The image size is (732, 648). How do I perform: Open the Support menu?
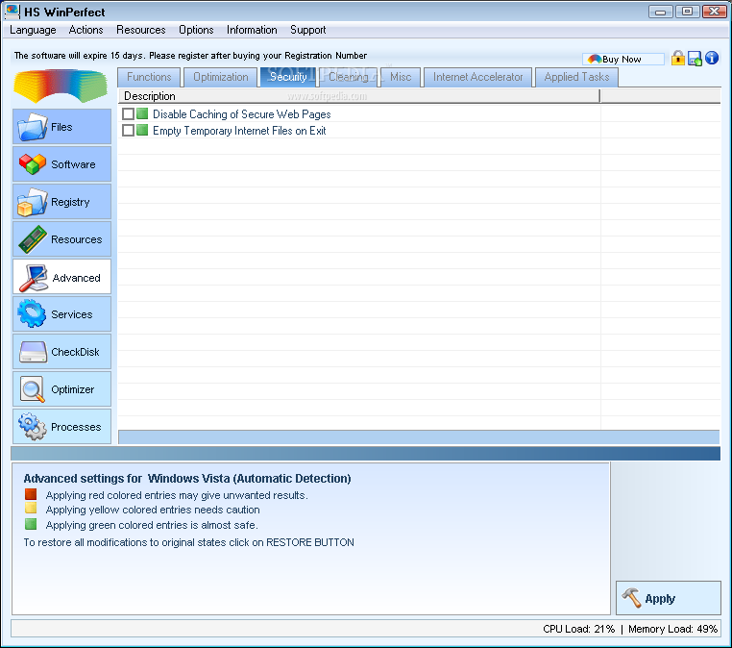coord(308,30)
